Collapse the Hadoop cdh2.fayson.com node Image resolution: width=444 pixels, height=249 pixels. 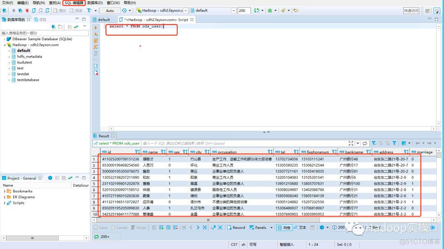click(5, 45)
